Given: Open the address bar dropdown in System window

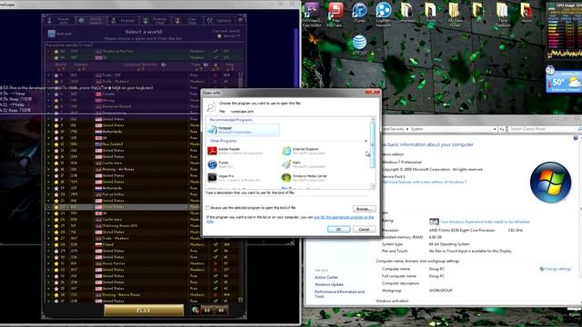Looking at the screenshot, I should point(495,129).
